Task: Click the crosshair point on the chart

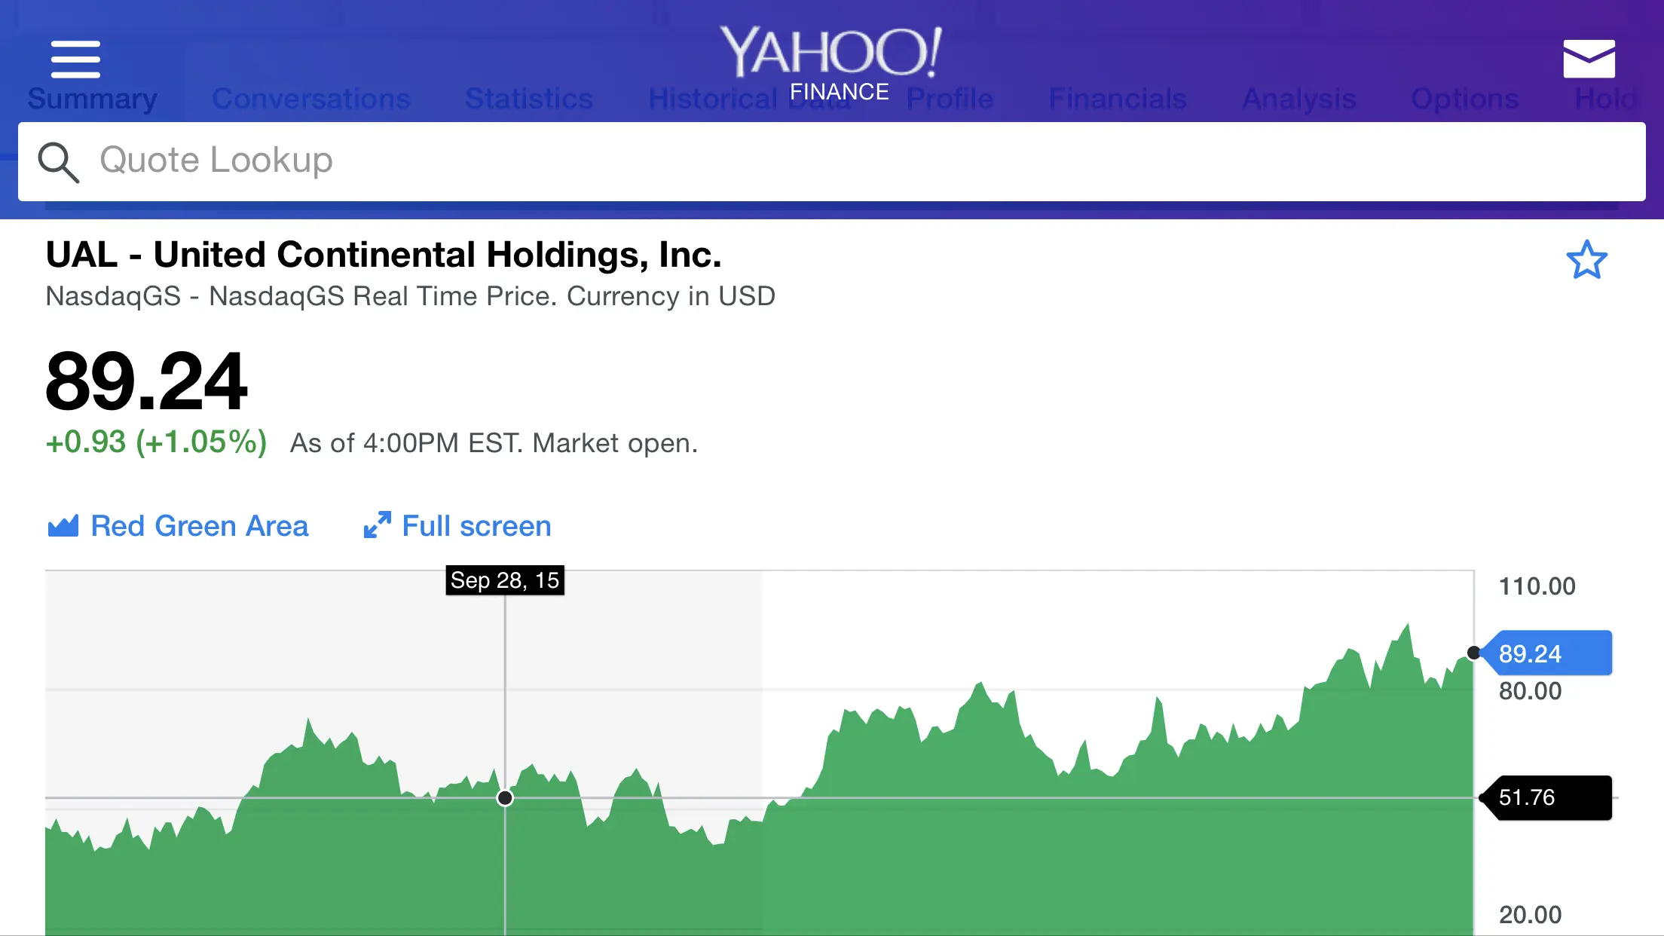Action: tap(505, 797)
